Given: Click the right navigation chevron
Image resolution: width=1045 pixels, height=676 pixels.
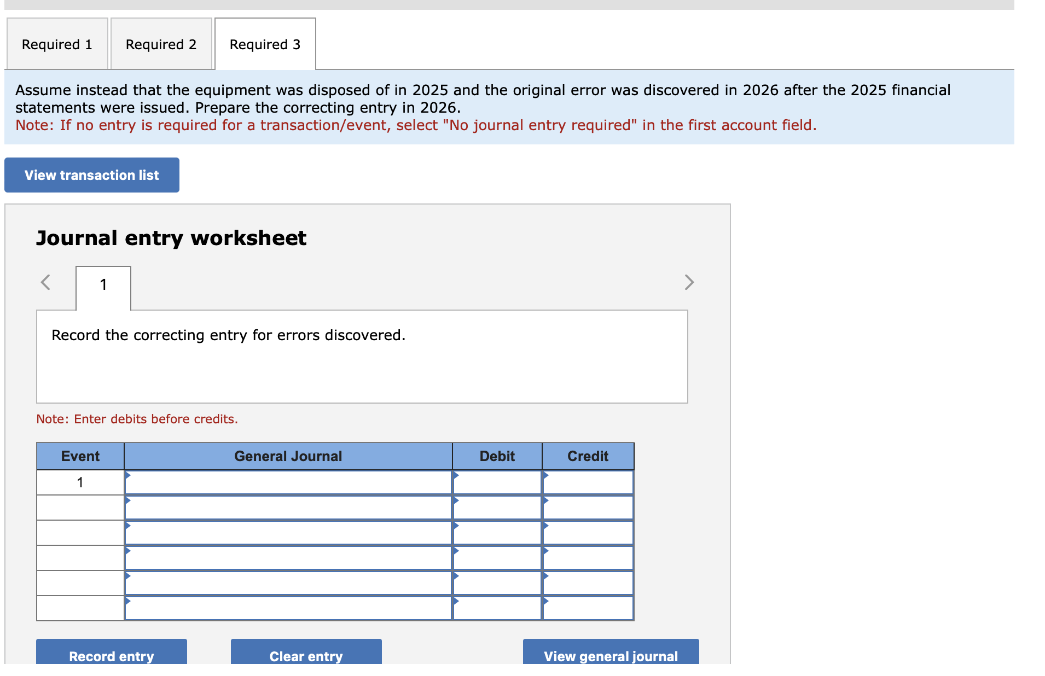Looking at the screenshot, I should click(x=689, y=282).
